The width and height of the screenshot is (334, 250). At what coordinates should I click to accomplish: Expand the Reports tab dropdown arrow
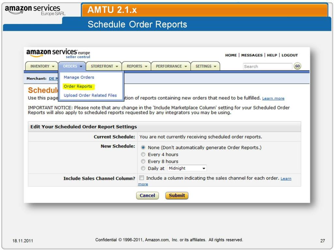tap(146, 66)
